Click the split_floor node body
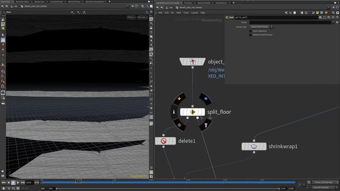The image size is (340, 191). (x=192, y=112)
